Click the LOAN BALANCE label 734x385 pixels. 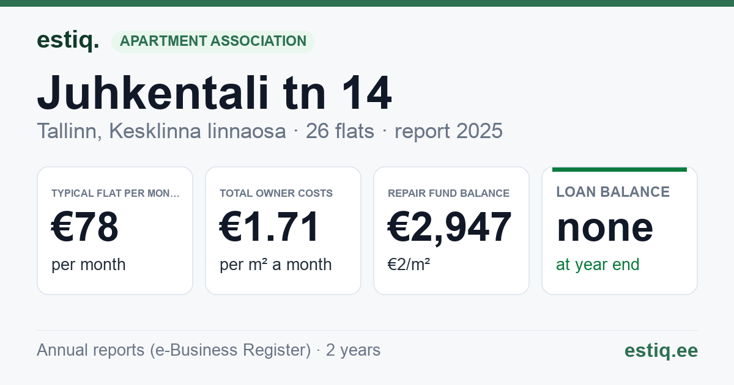(x=613, y=192)
